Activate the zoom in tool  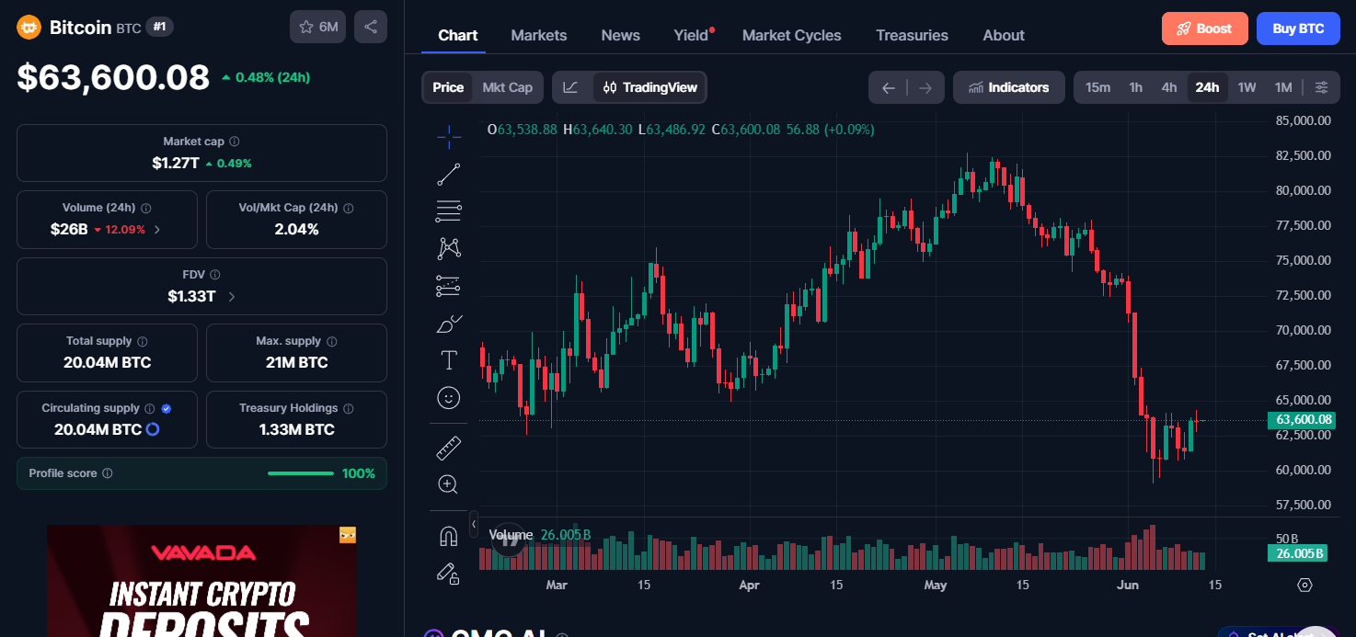(449, 484)
